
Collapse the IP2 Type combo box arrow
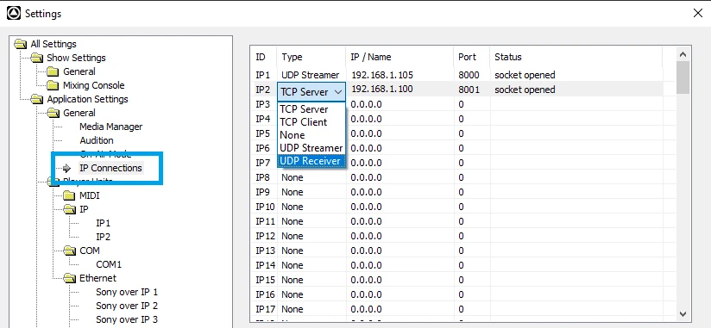(x=338, y=92)
